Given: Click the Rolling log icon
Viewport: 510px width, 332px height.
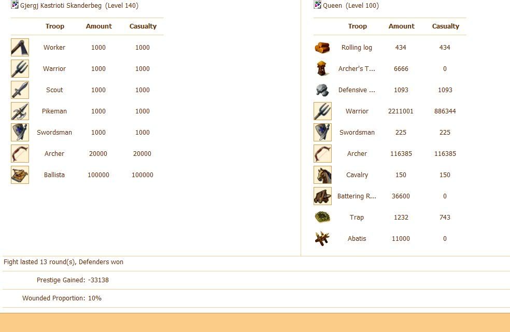Looking at the screenshot, I should click(322, 47).
